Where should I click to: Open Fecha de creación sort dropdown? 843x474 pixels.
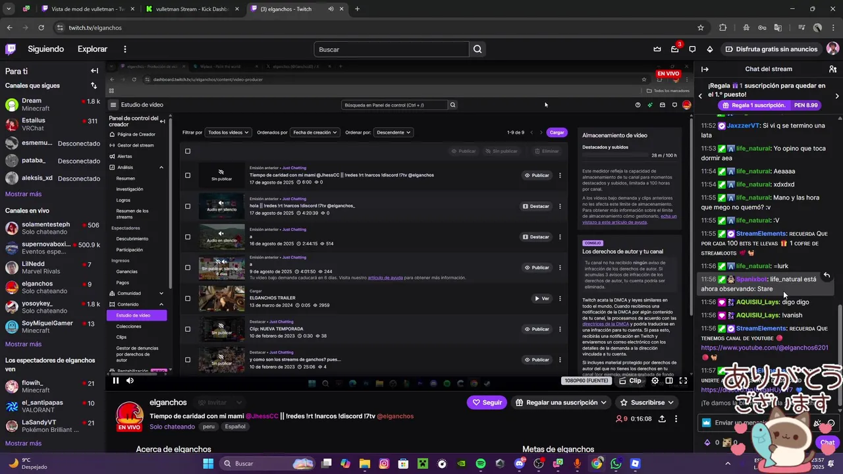[315, 132]
